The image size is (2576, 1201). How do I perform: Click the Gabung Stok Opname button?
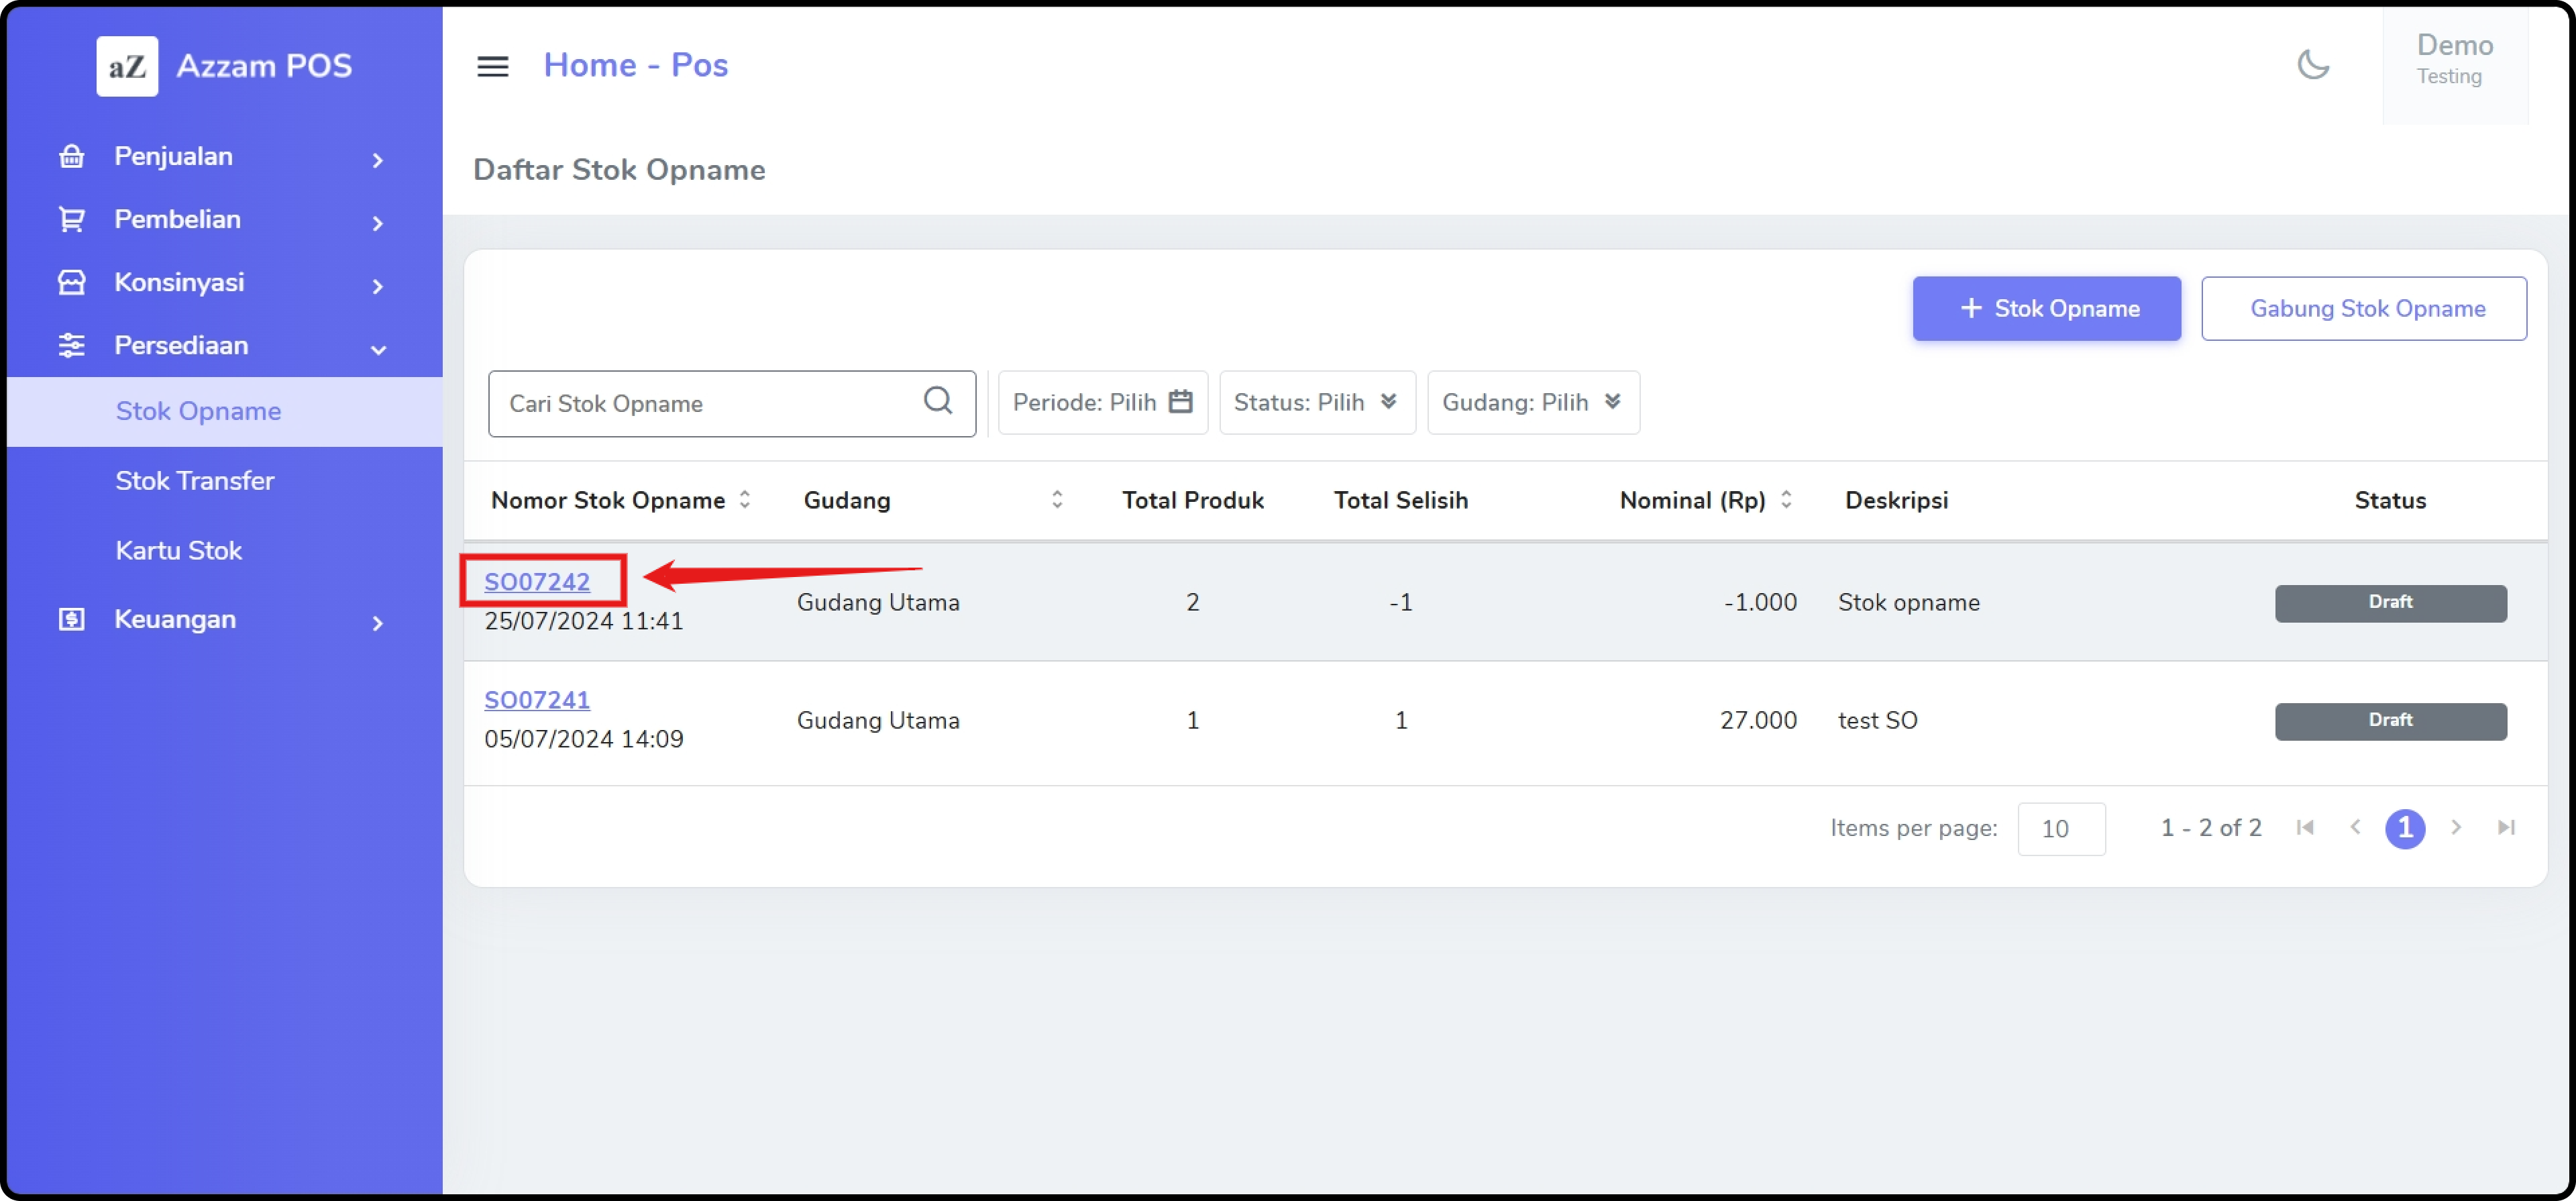[2363, 309]
